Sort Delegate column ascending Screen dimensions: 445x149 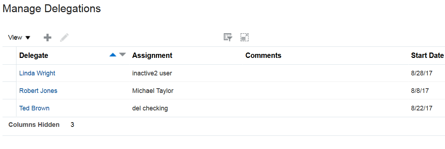point(113,55)
